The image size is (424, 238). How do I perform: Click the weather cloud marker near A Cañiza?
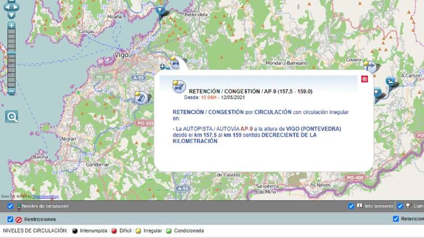coord(391,82)
